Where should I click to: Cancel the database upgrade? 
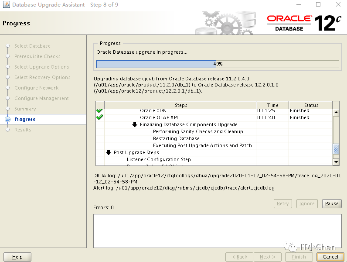coord(330,257)
